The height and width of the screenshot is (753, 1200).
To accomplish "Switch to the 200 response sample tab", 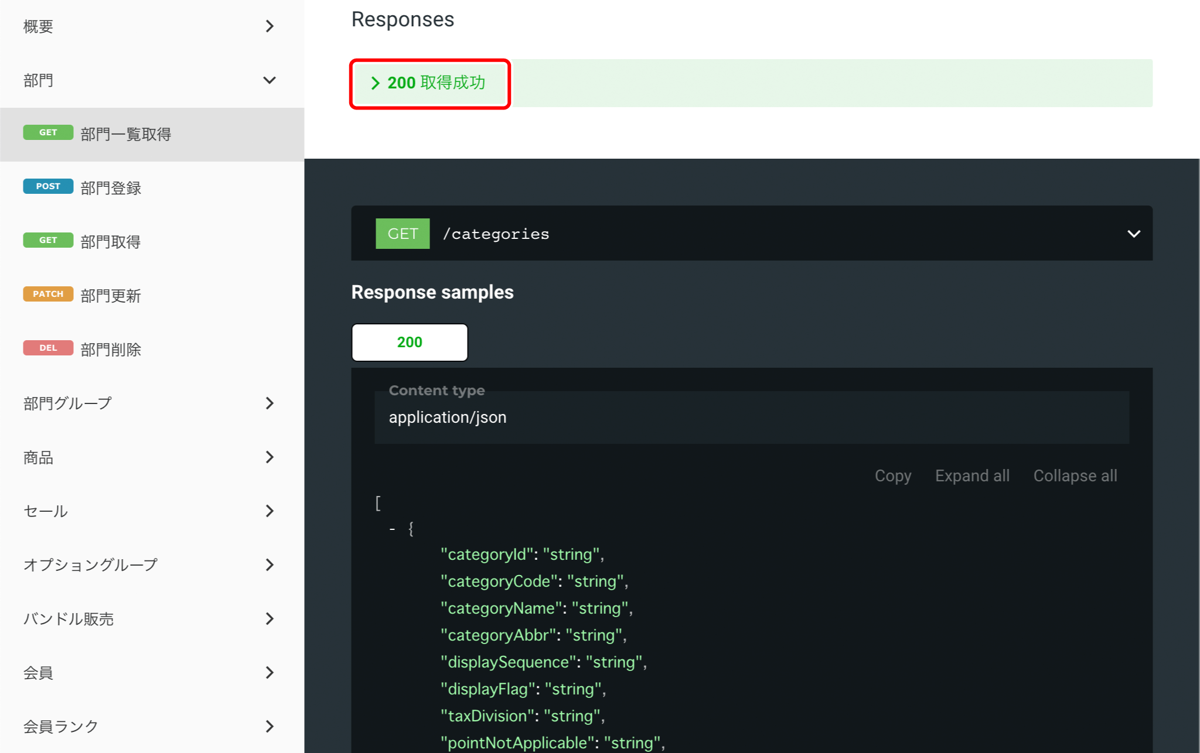I will (409, 342).
